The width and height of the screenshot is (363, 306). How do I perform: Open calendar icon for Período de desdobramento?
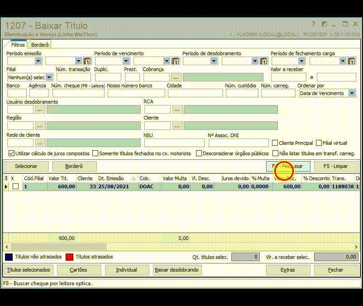coord(263,61)
